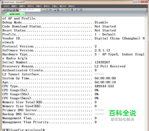Open the 编辑(E) menu
Screen dimensions: 149x131
pyautogui.click(x=14, y=6)
